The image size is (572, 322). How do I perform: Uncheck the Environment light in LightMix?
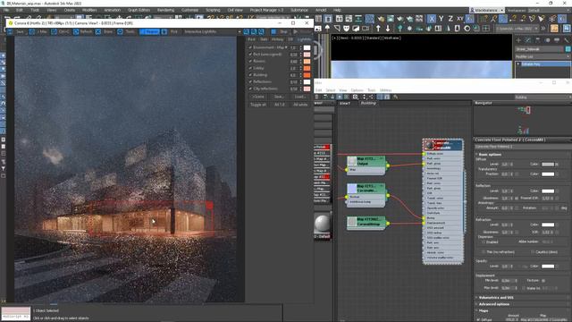coord(250,47)
